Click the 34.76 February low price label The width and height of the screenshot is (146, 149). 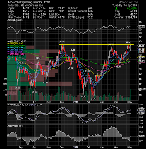93,99
